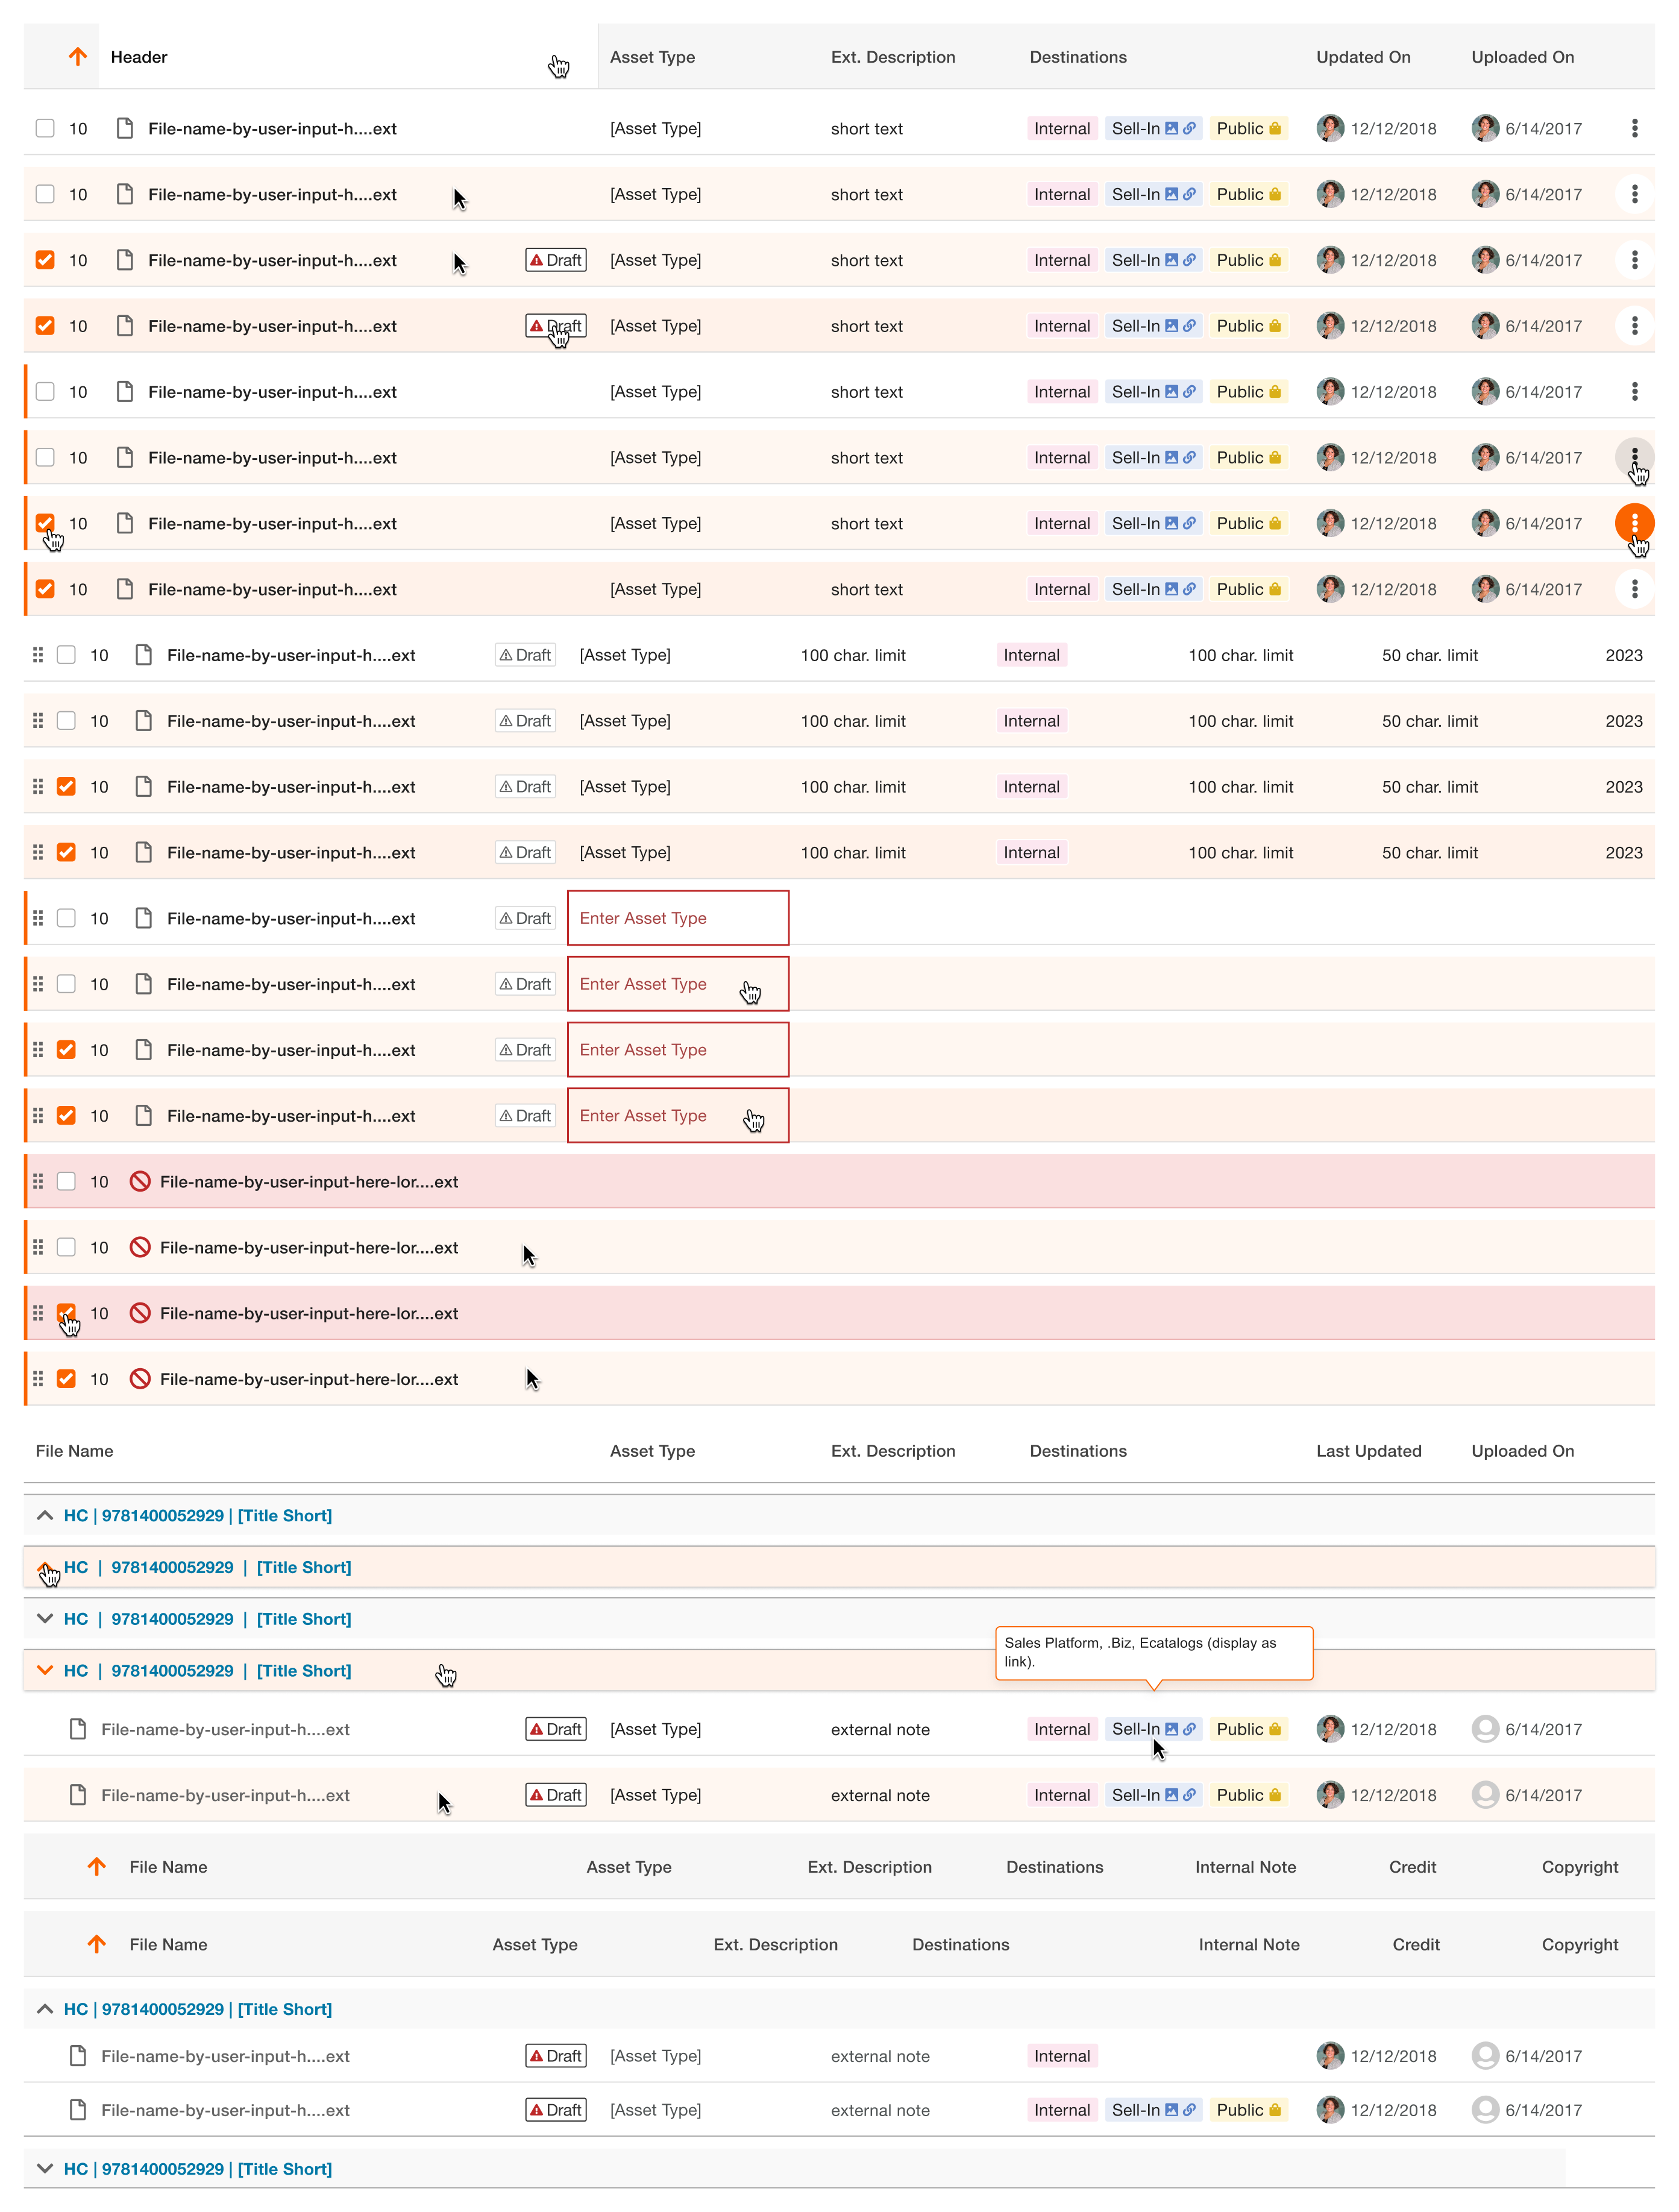Click lock icon on Public tag, topmost row
The image size is (1679, 2212).
pos(1275,128)
